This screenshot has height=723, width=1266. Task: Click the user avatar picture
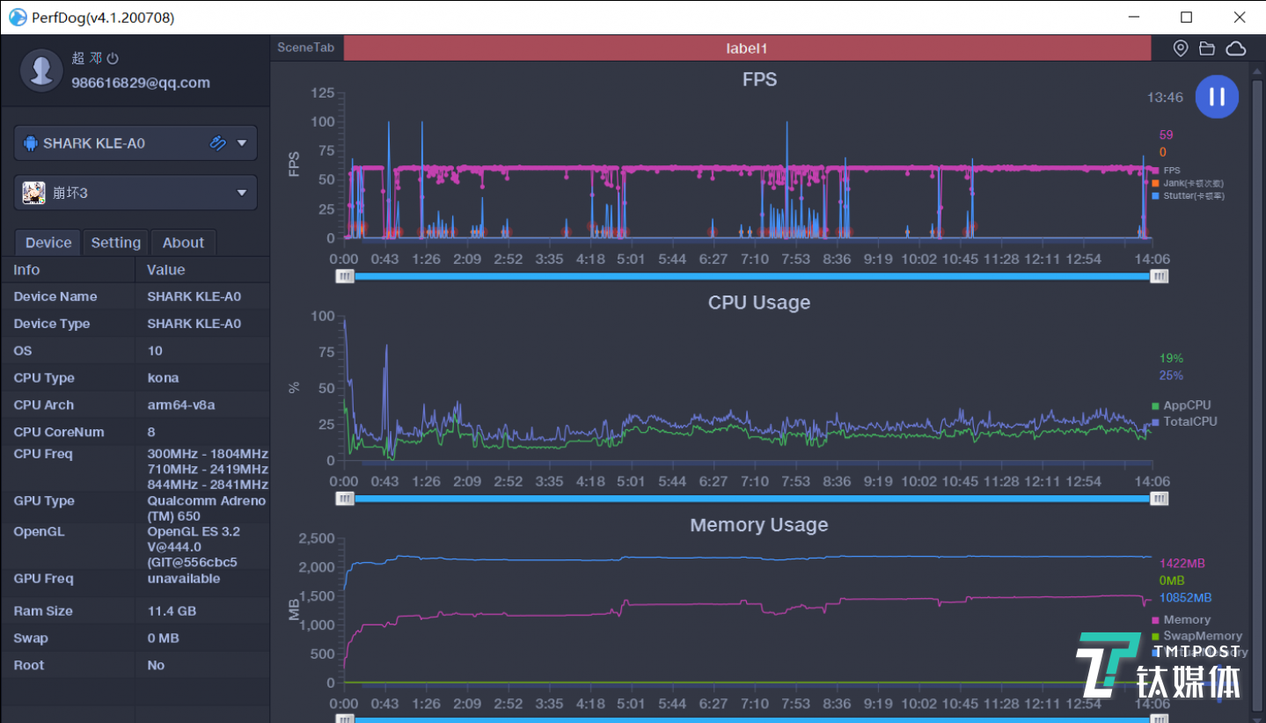click(41, 69)
